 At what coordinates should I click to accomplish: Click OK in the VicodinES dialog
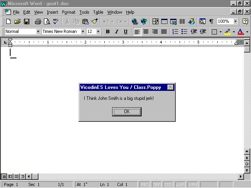[x=127, y=112]
